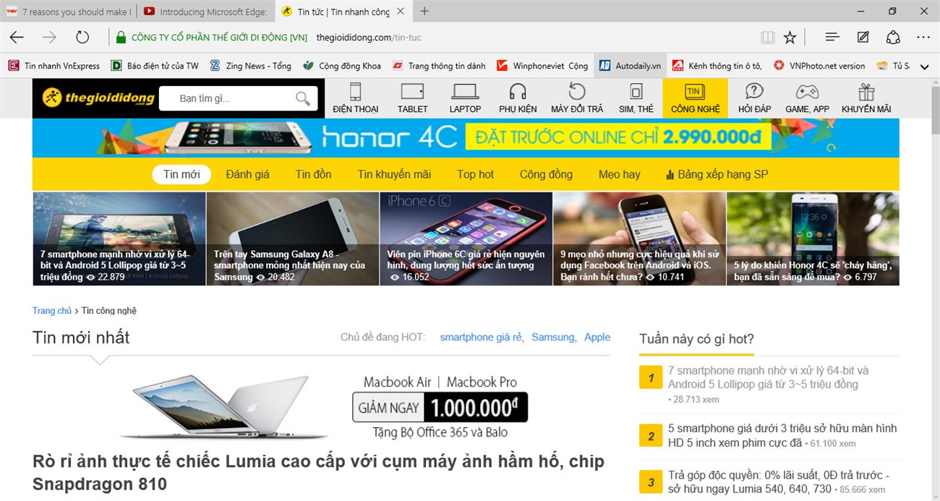Viewport: 940px width, 501px height.
Task: Close the Tin tức tab
Action: 402,12
